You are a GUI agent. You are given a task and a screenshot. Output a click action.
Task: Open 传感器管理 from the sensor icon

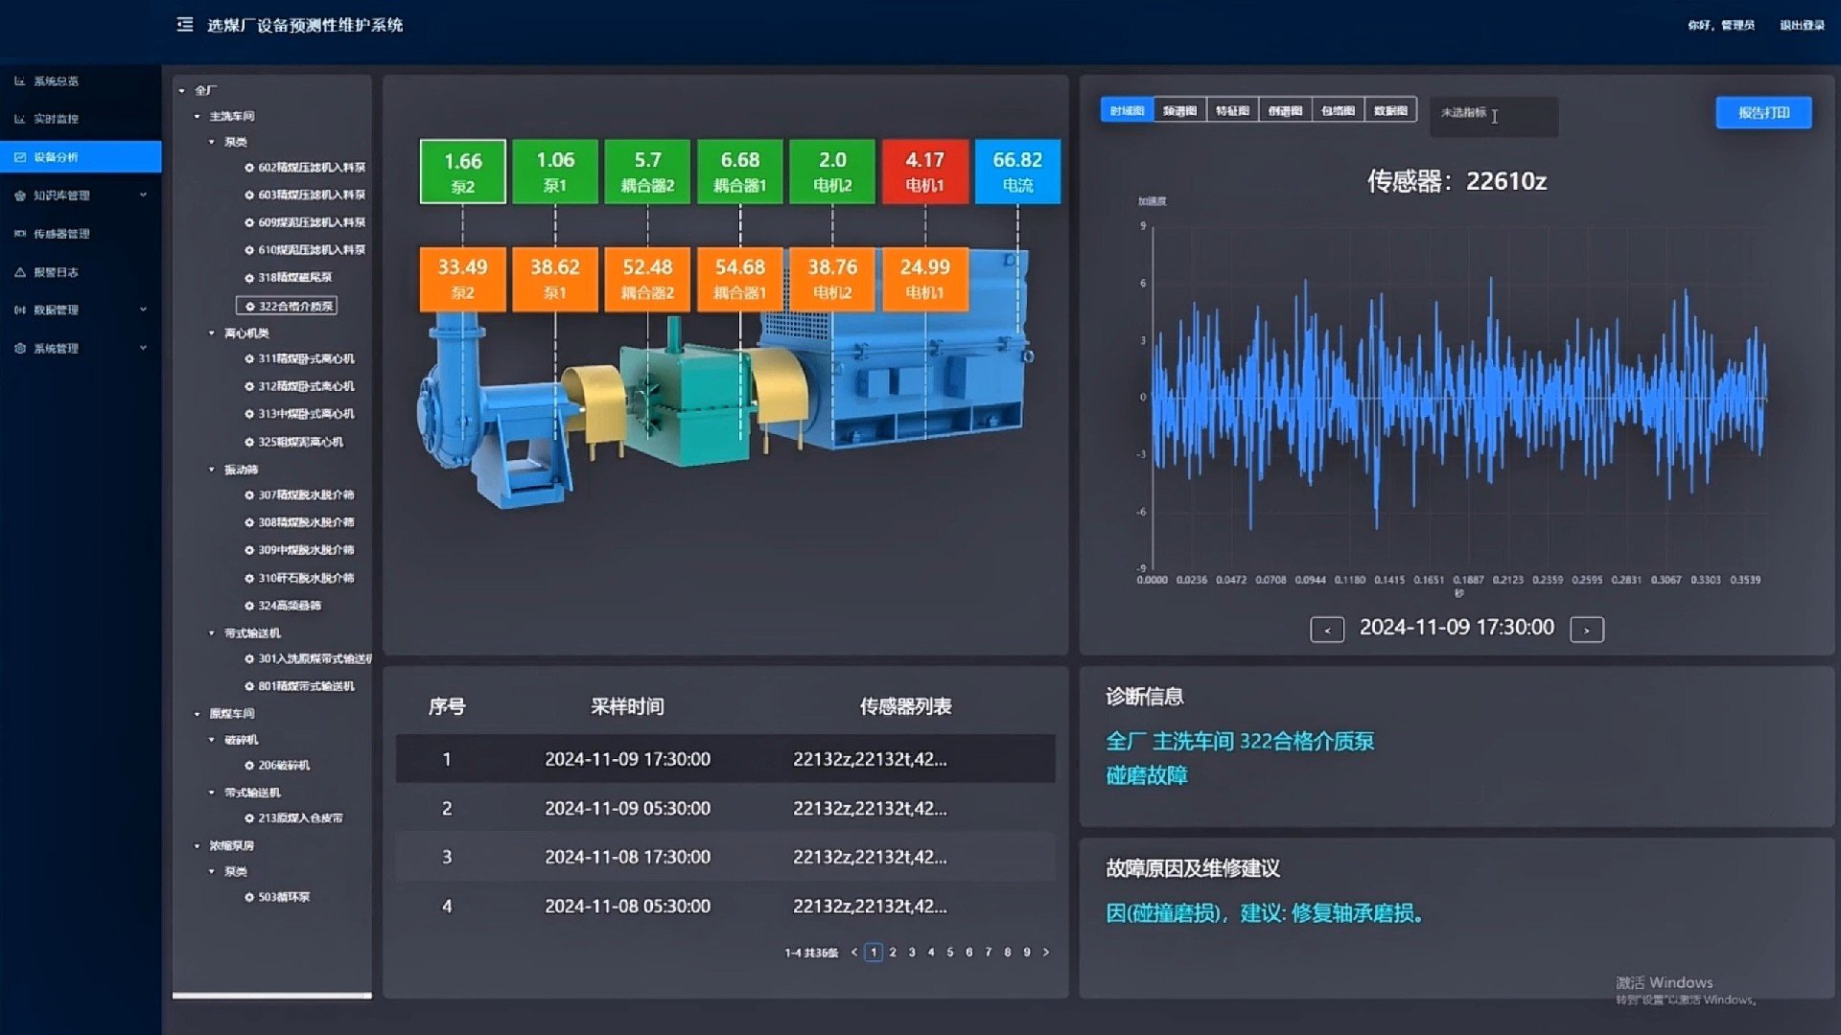click(x=19, y=234)
